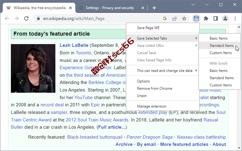The height and width of the screenshot is (151, 242).
Task: Go back one page
Action: point(7,18)
